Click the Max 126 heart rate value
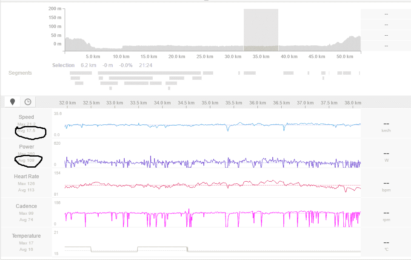411x261 pixels. pyautogui.click(x=26, y=184)
